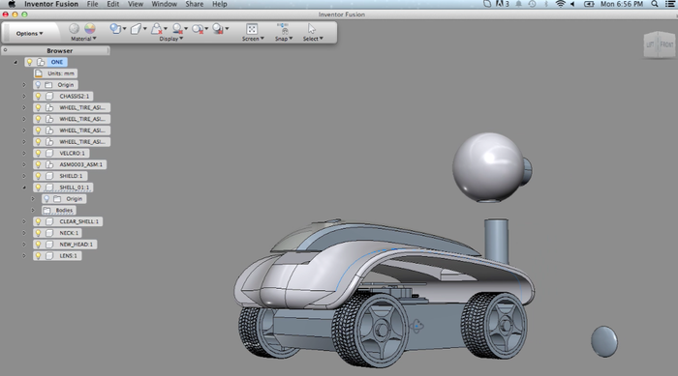Click the ONE assembly icon

[x=41, y=62]
